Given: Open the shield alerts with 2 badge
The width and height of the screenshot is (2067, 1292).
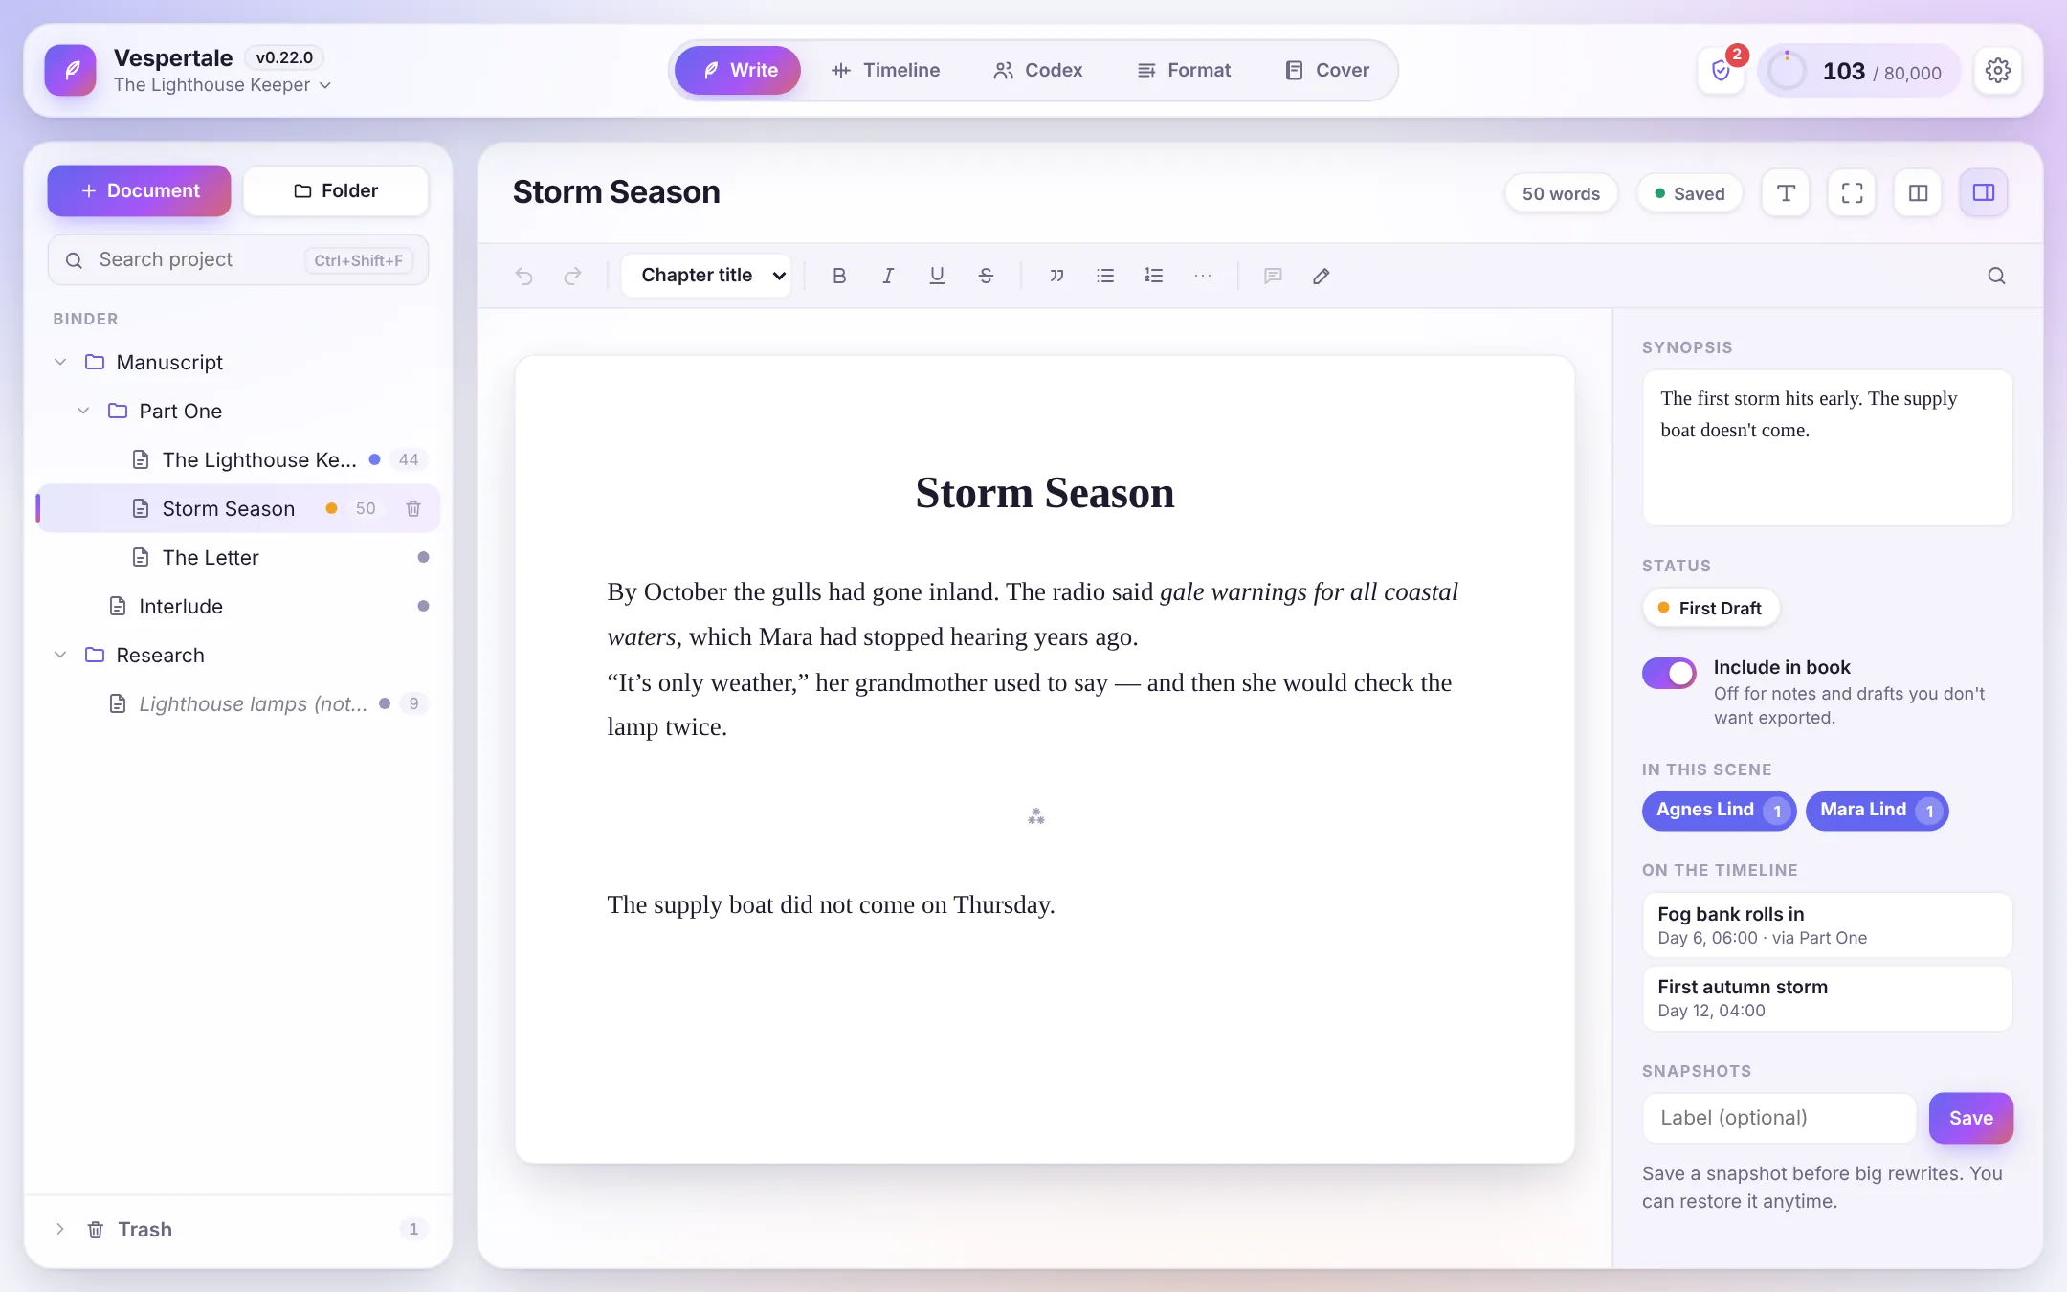Looking at the screenshot, I should tap(1722, 71).
